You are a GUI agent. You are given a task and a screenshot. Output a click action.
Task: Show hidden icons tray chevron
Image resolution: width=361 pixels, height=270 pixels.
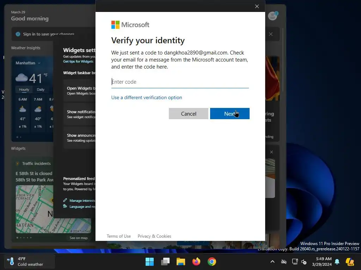[x=273, y=262]
